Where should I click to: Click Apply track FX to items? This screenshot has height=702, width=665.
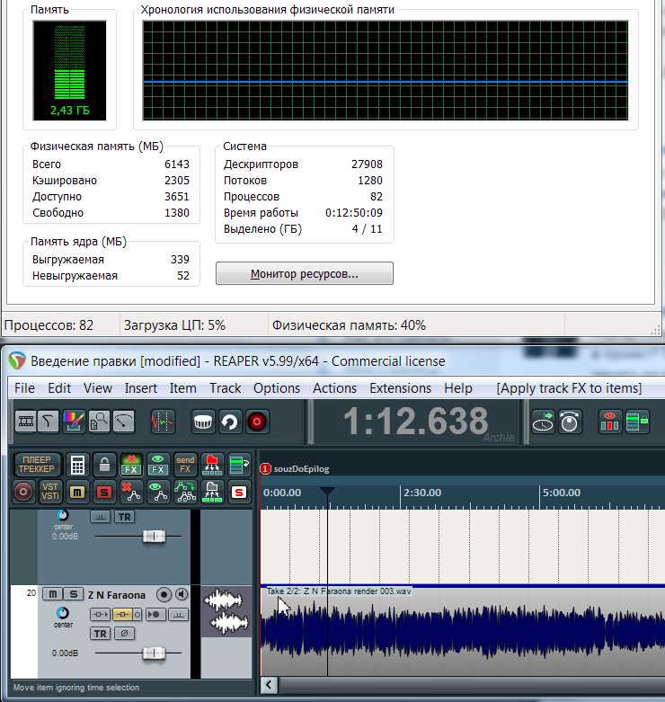(x=569, y=388)
